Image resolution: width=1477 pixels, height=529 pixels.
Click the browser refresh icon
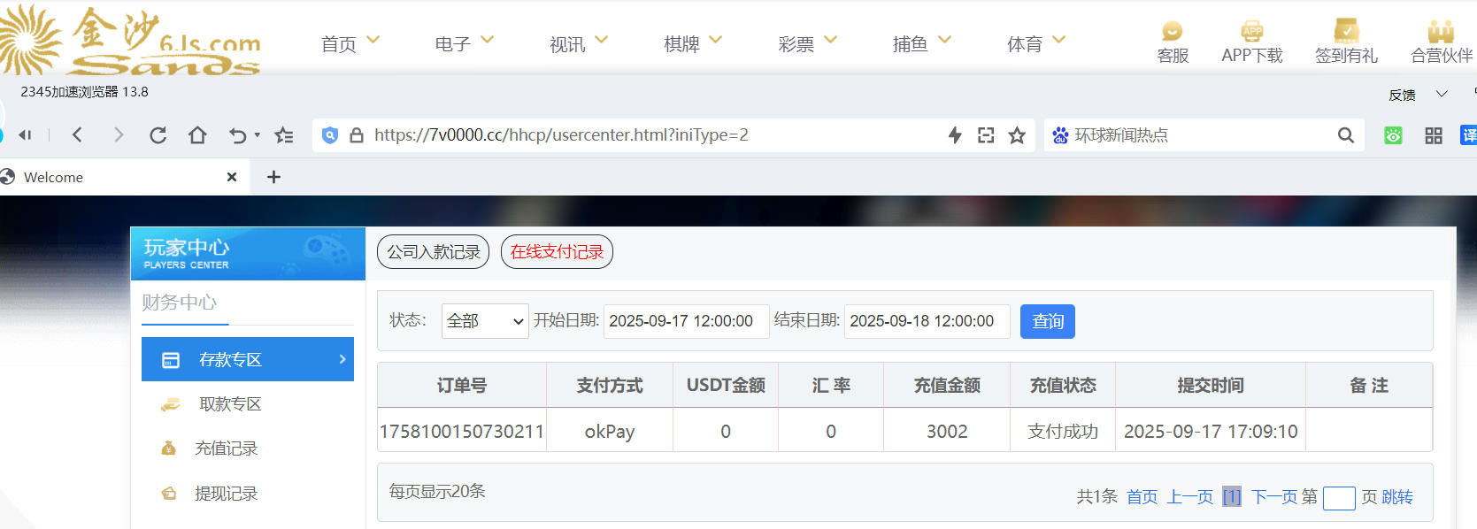tap(158, 135)
